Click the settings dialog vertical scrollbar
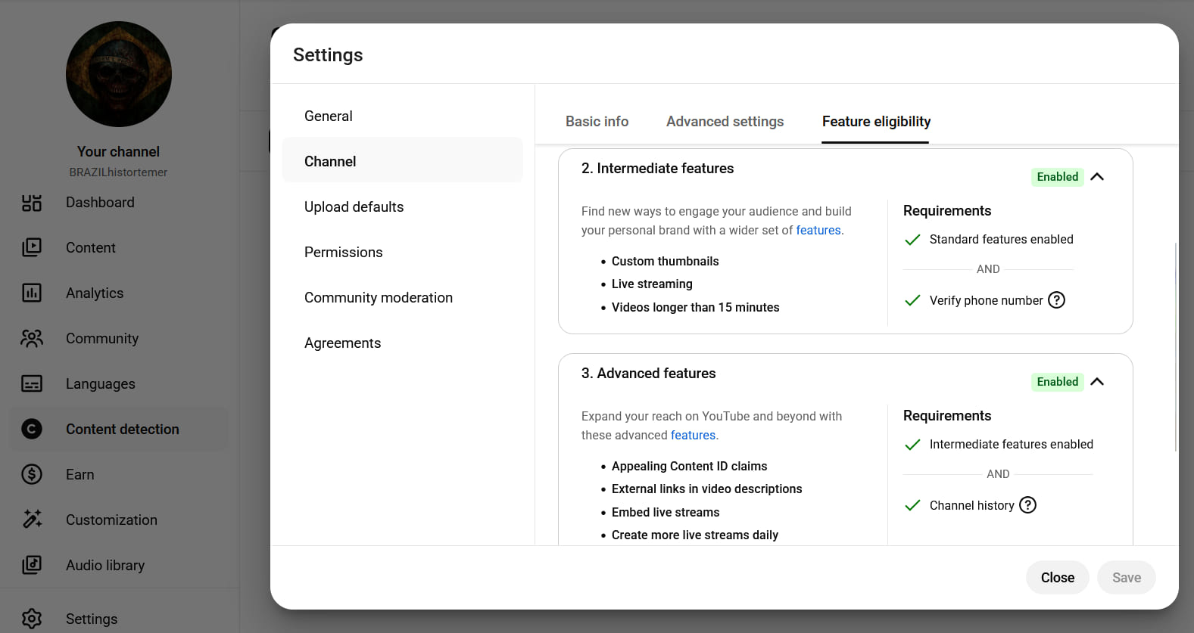Screen dimensions: 1194x633 click(1175, 346)
